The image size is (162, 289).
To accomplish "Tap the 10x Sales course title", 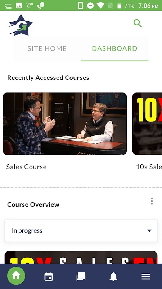I will tap(149, 167).
